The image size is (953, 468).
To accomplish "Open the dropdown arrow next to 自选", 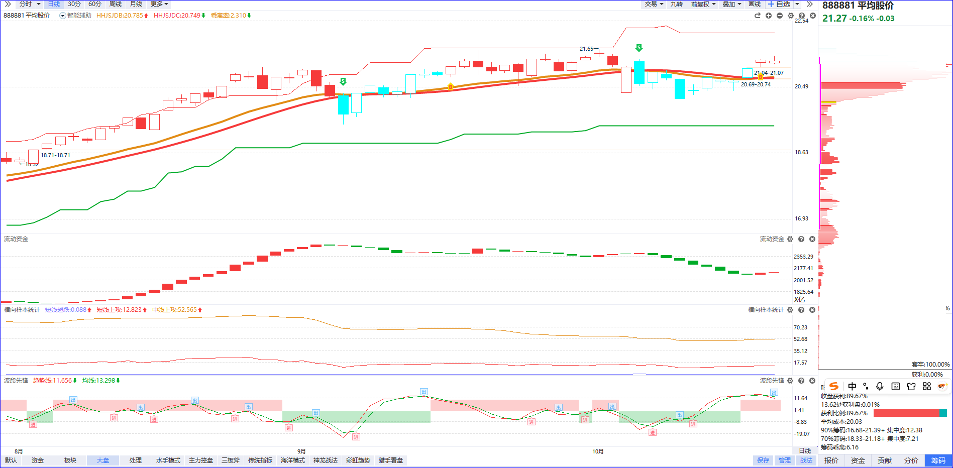I will tap(797, 4).
